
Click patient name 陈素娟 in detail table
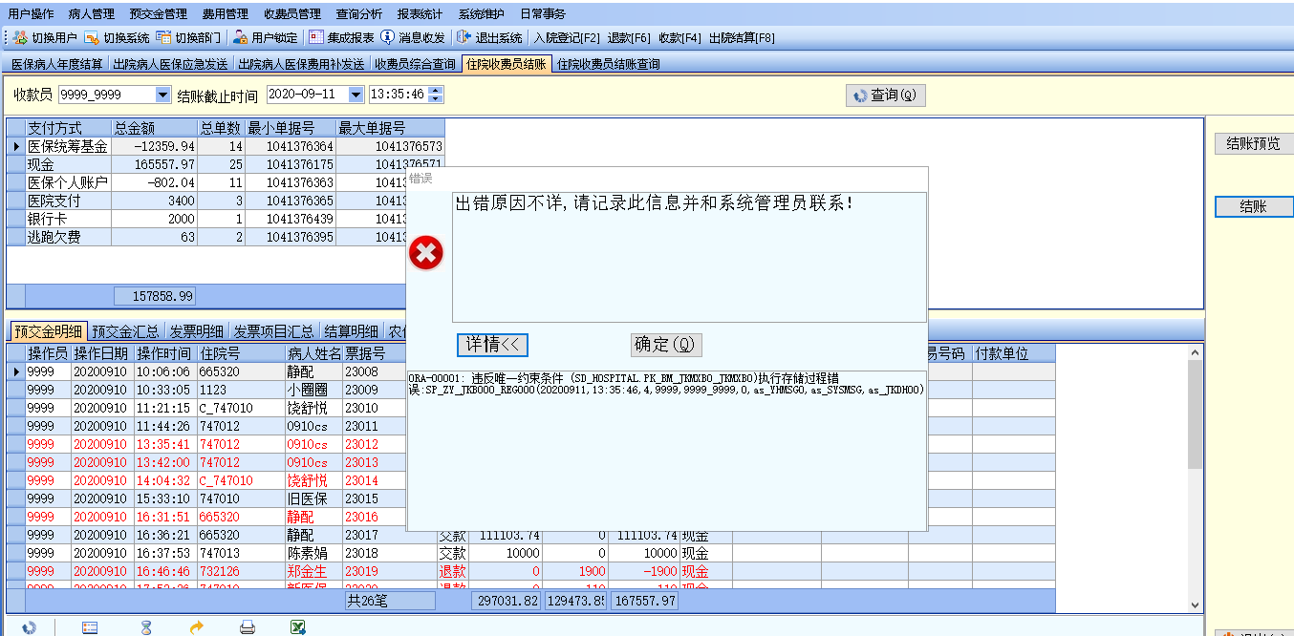tap(308, 553)
